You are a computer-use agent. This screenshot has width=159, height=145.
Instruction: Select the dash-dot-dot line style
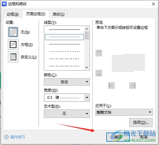64,66
